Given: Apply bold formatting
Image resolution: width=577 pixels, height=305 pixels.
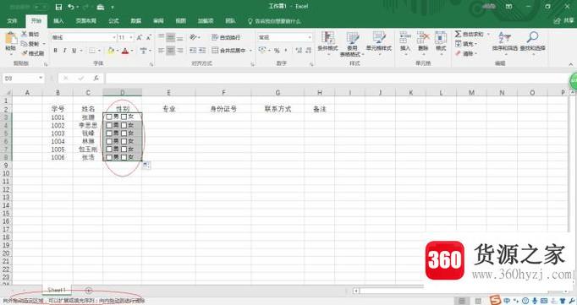Looking at the screenshot, I should [55, 51].
